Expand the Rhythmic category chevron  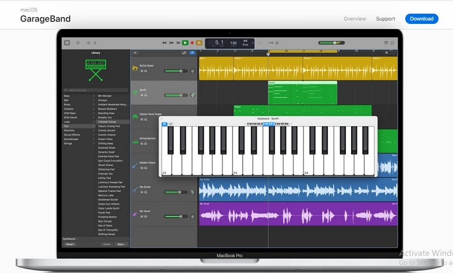tap(93, 131)
